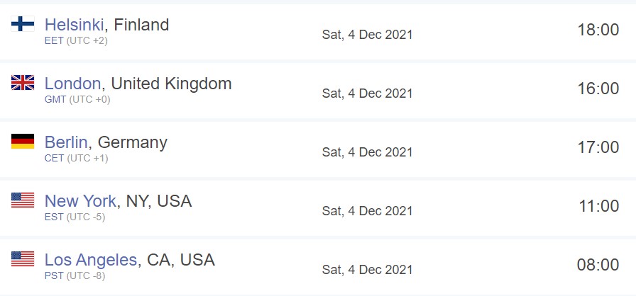
Task: Select the 17:00 Berlin time
Action: pyautogui.click(x=598, y=147)
